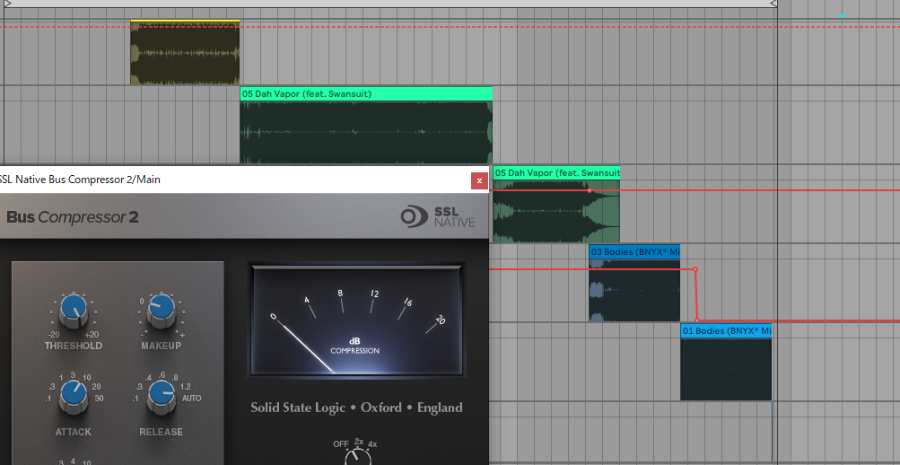Select the 4x oversampling label
900x465 pixels.
click(372, 443)
